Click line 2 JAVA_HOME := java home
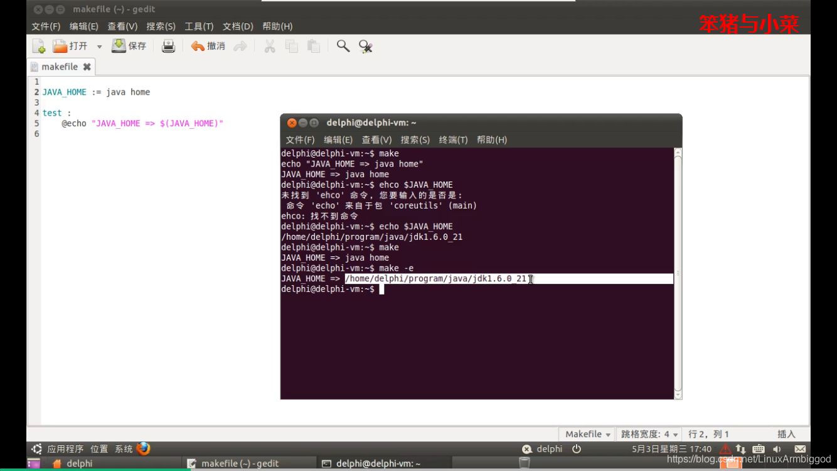This screenshot has height=471, width=837. point(96,92)
